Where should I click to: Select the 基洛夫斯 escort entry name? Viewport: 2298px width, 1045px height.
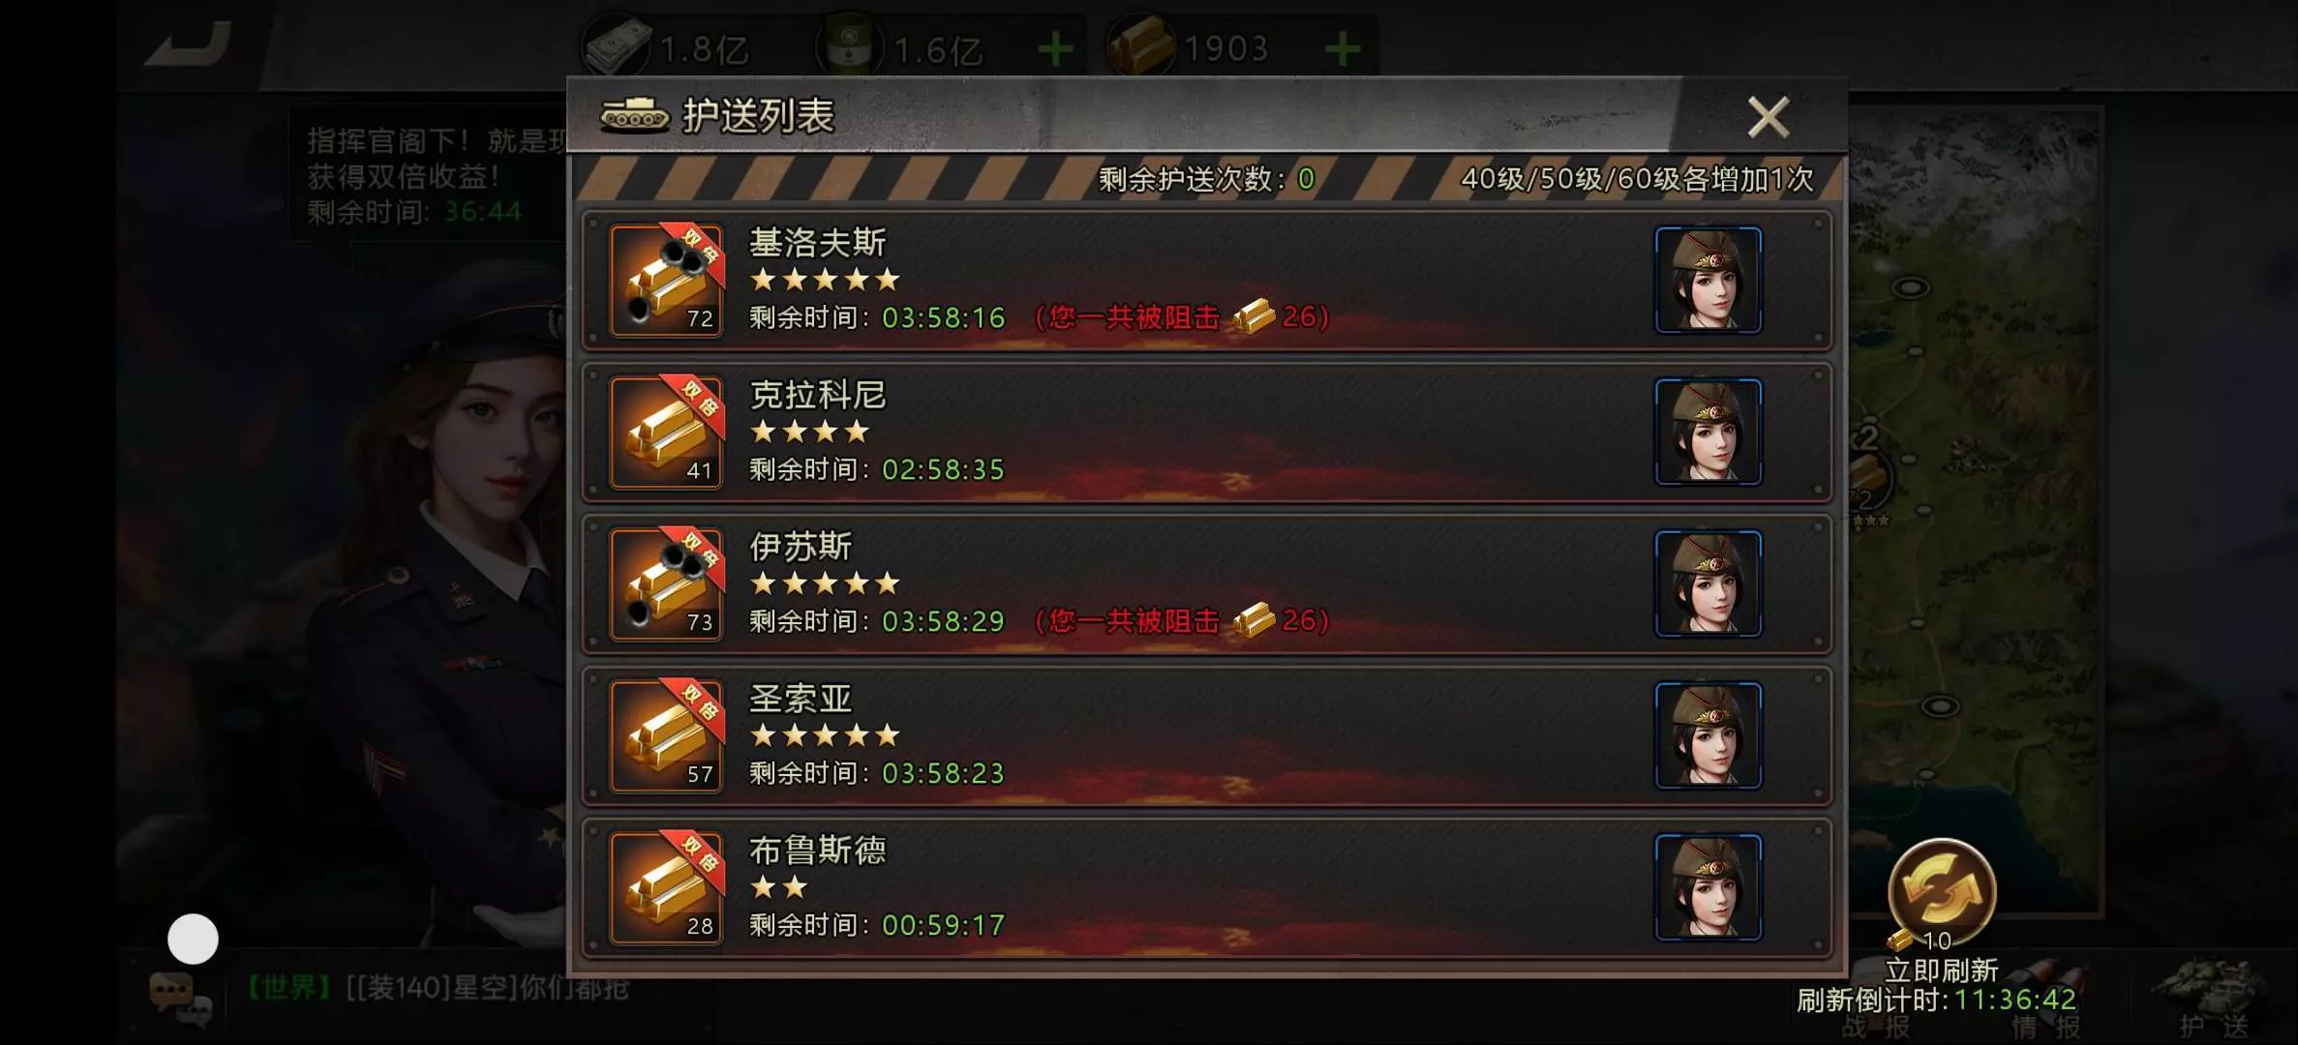pyautogui.click(x=817, y=242)
